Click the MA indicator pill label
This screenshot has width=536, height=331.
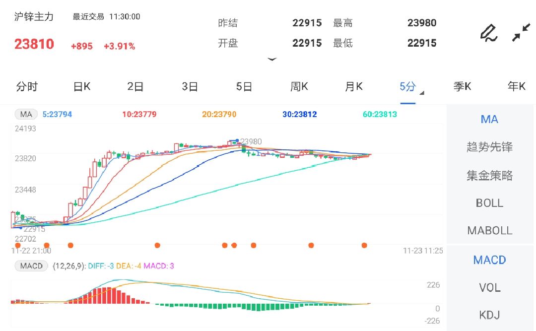coord(26,114)
